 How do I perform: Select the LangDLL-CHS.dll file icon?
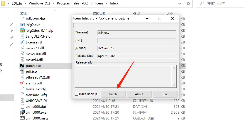(x=22, y=36)
